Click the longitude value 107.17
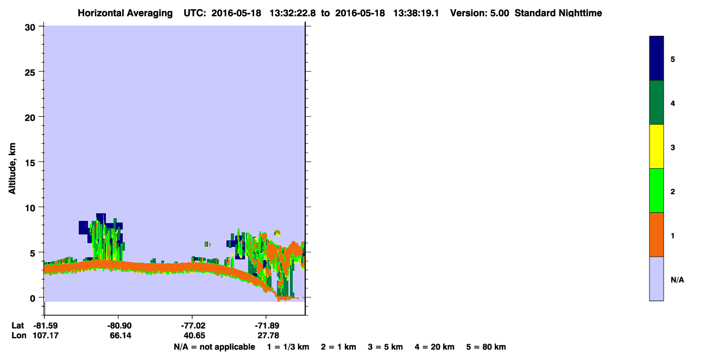Image resolution: width=706 pixels, height=362 pixels. pyautogui.click(x=46, y=335)
